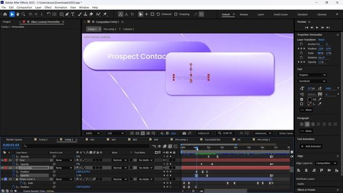The image size is (343, 193).
Task: Select the Selection (arrow) tool
Action: pos(12,14)
